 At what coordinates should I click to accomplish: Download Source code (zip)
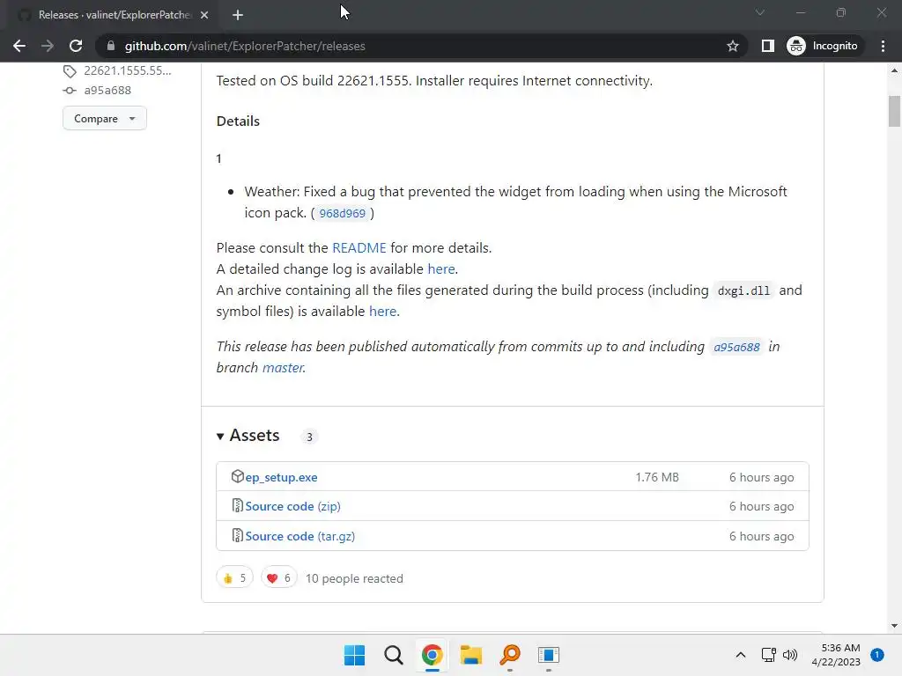click(292, 506)
